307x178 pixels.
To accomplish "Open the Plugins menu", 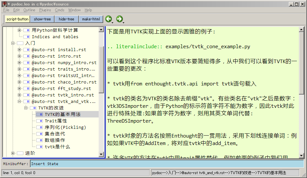I will [45, 10].
